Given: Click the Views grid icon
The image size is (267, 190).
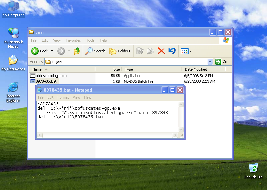Looking at the screenshot, I should pos(185,51).
